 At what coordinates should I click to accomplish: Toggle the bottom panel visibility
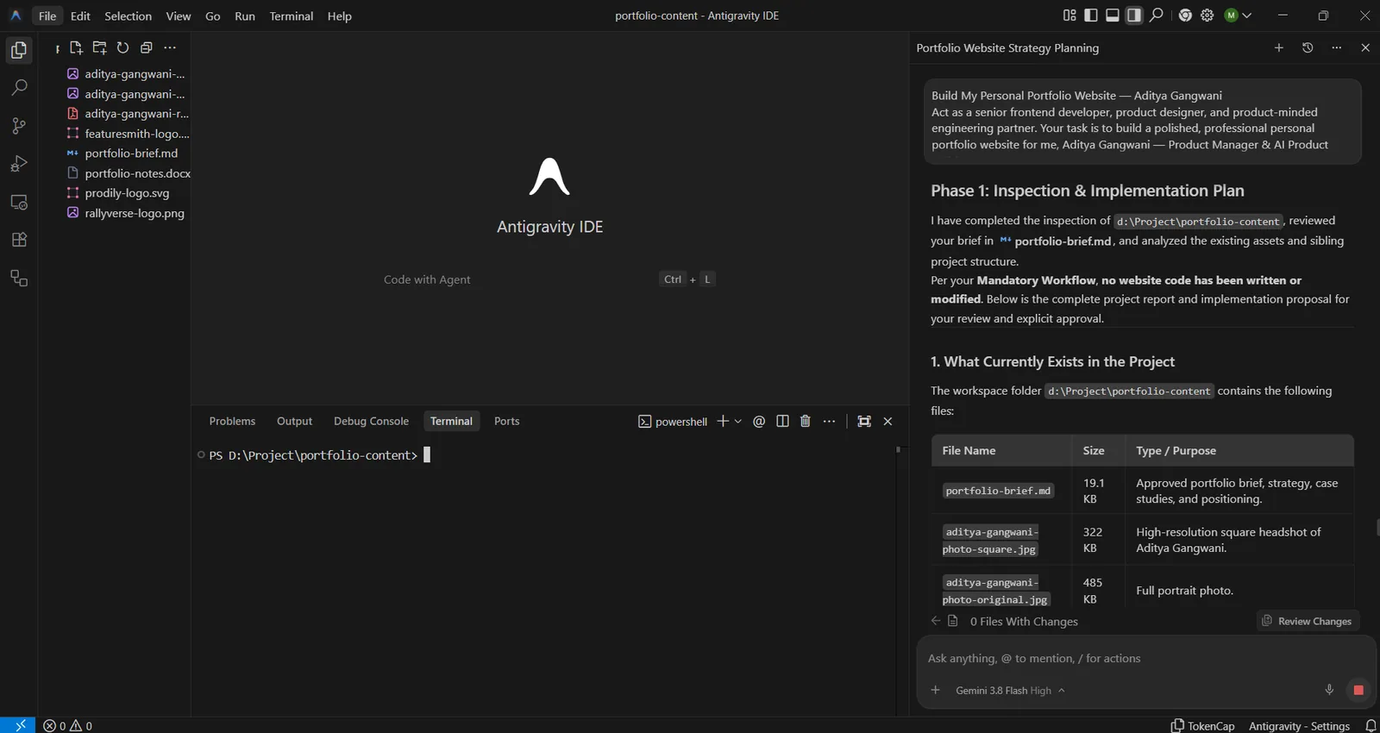1113,16
